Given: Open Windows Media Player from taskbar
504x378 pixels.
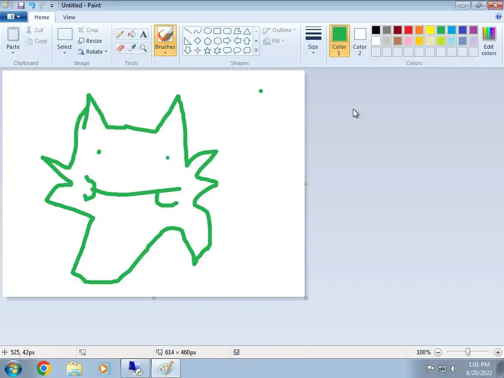Looking at the screenshot, I should point(104,368).
